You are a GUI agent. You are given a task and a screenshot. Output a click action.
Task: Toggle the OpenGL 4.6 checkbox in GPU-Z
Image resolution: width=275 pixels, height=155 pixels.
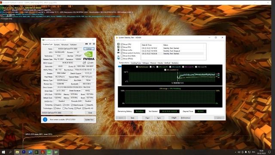(83, 108)
